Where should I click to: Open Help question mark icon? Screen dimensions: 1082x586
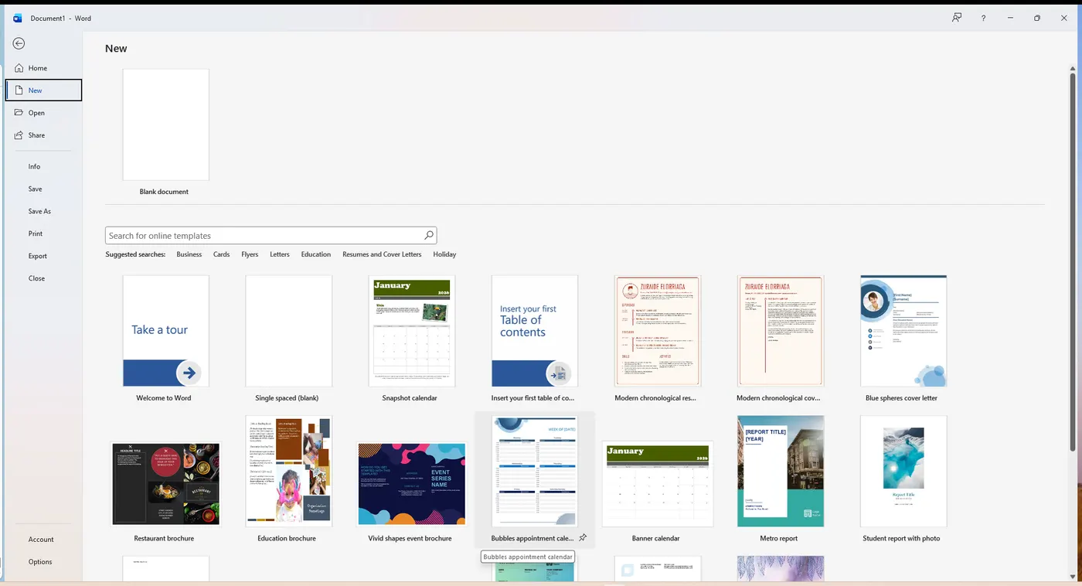pyautogui.click(x=983, y=18)
